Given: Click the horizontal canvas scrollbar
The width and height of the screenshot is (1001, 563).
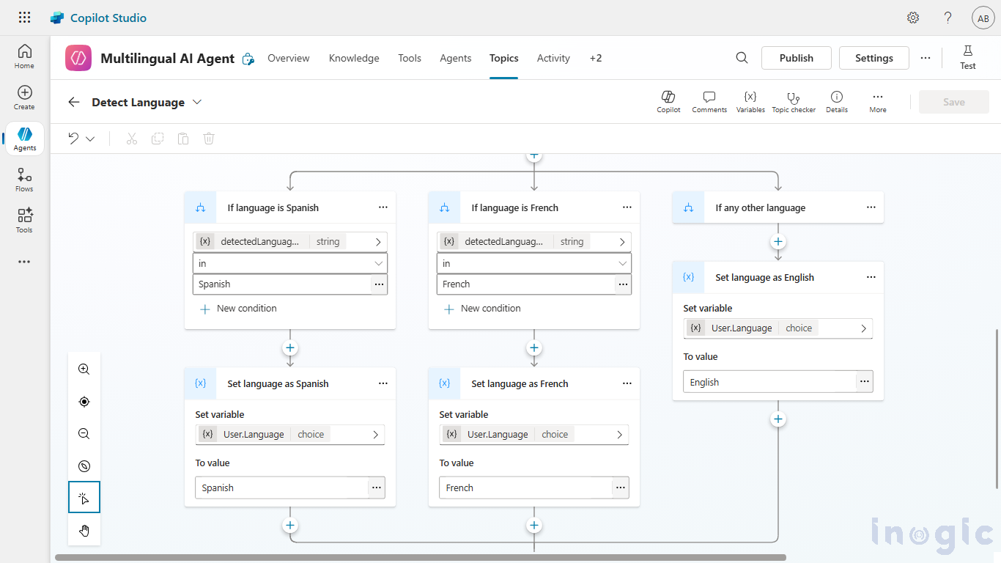Looking at the screenshot, I should [x=420, y=558].
